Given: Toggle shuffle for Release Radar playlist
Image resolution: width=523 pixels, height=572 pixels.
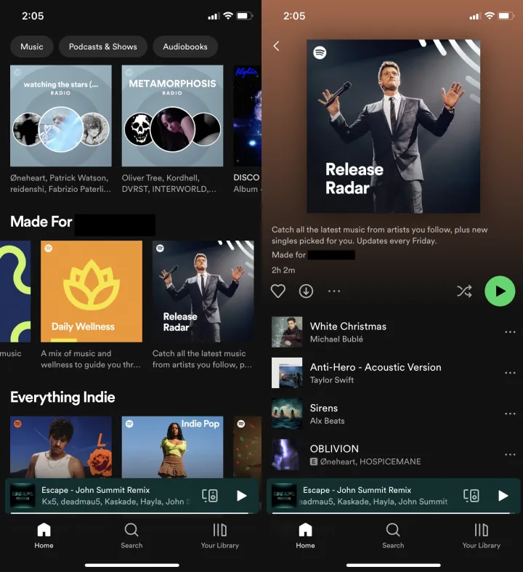Looking at the screenshot, I should (x=464, y=291).
